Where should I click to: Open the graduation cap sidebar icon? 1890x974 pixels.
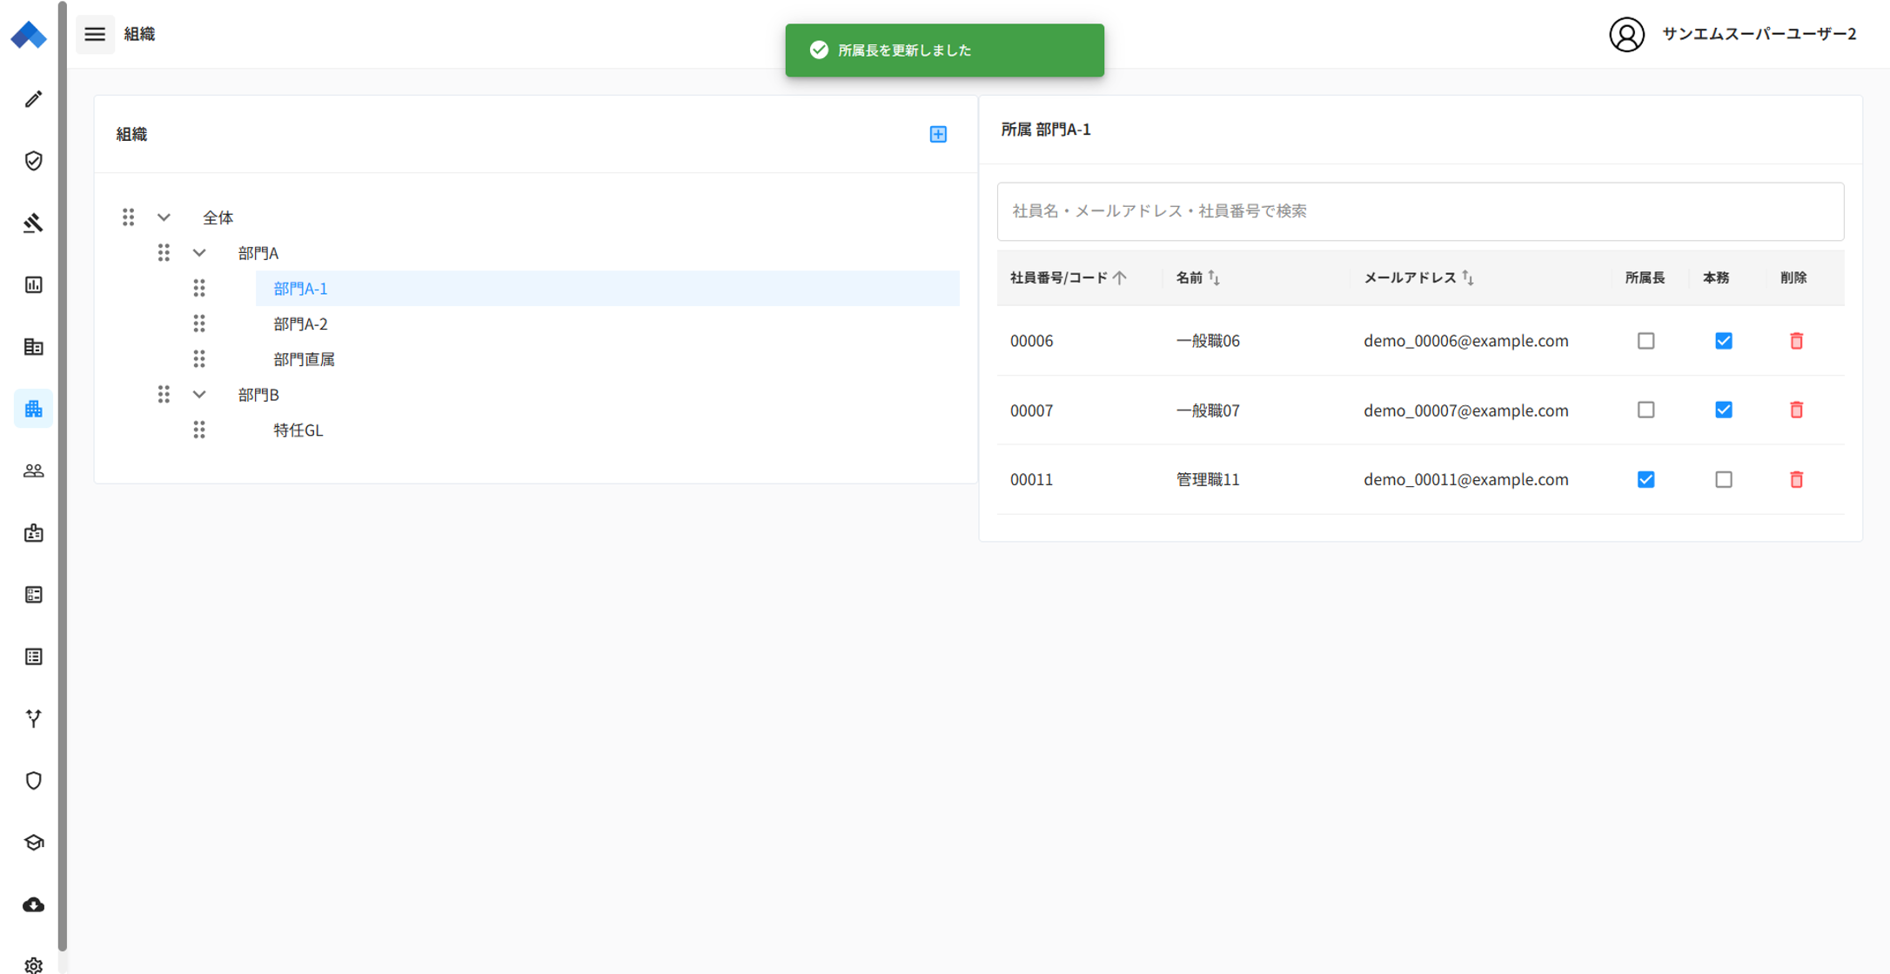[x=33, y=843]
